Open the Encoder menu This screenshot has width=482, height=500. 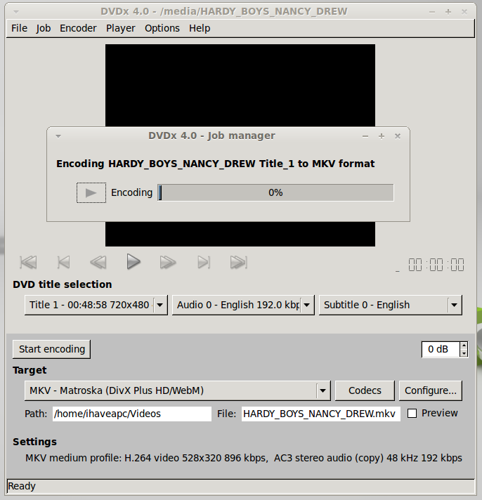click(x=78, y=28)
